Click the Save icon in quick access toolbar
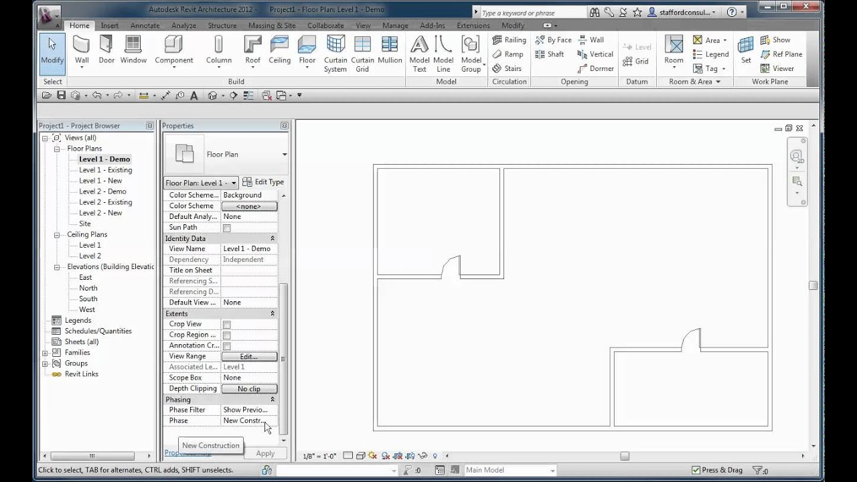 (61, 95)
